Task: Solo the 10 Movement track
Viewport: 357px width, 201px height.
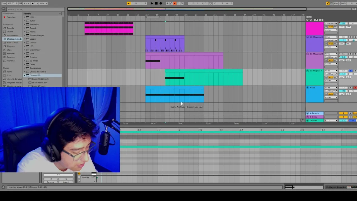Action: pyautogui.click(x=351, y=37)
